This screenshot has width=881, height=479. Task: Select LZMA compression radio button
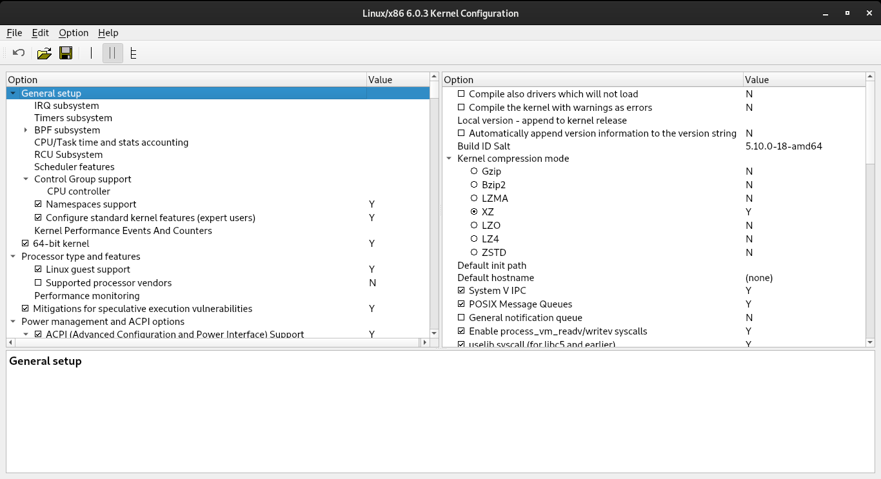(x=474, y=199)
